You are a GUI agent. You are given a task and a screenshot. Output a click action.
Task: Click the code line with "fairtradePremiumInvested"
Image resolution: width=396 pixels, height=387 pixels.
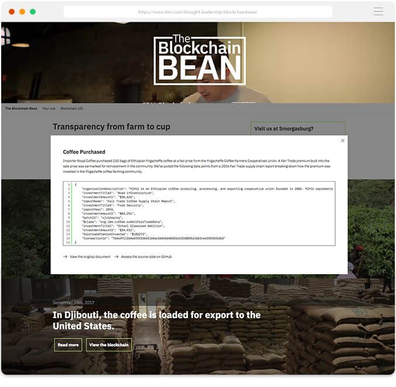pos(114,234)
